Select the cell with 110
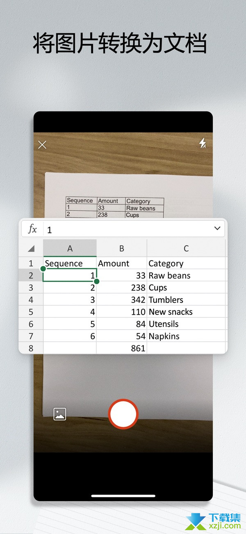Screen dimensions: 246x534 pyautogui.click(x=122, y=312)
